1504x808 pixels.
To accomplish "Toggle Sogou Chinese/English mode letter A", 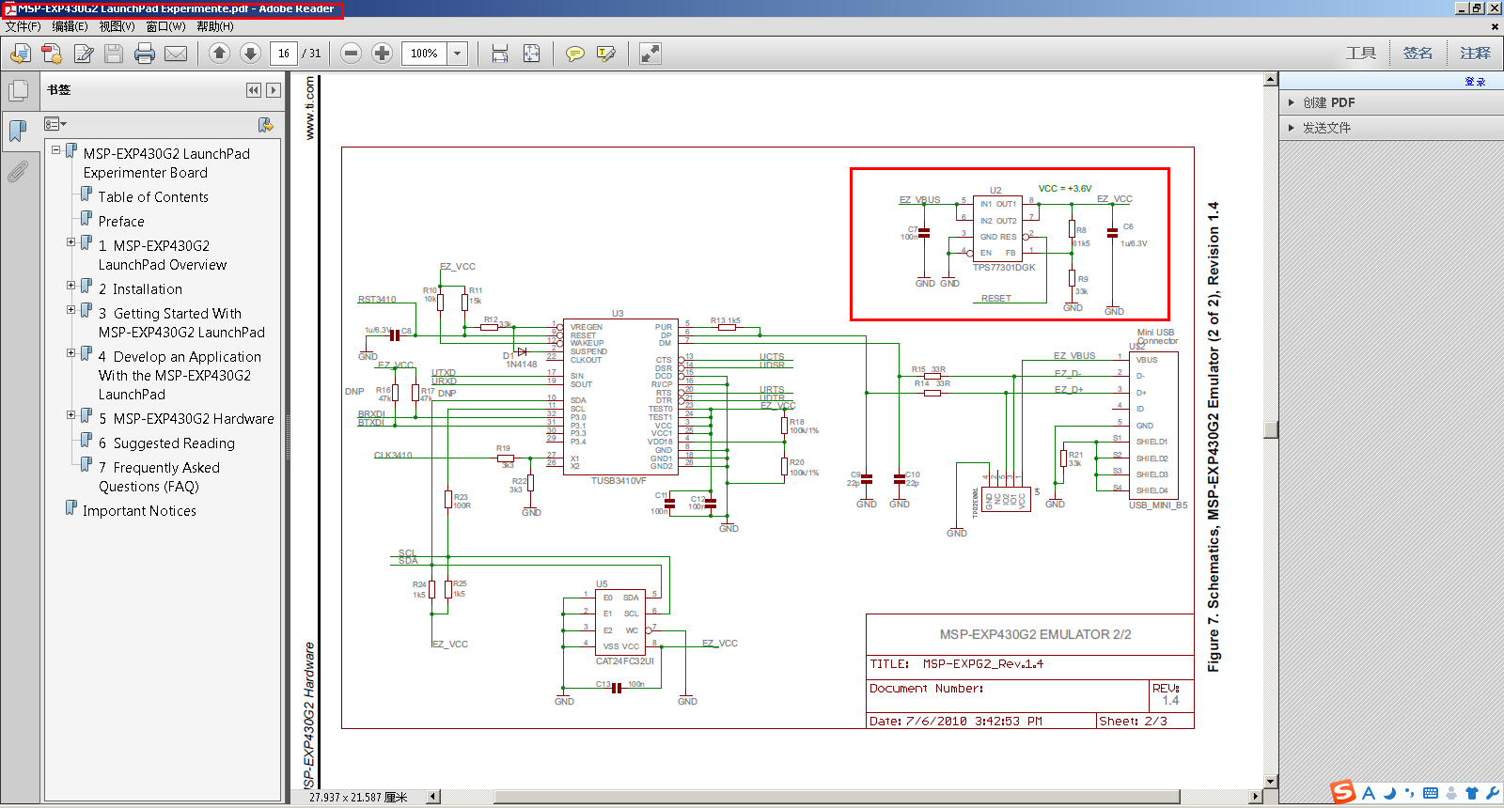I will click(x=1369, y=793).
